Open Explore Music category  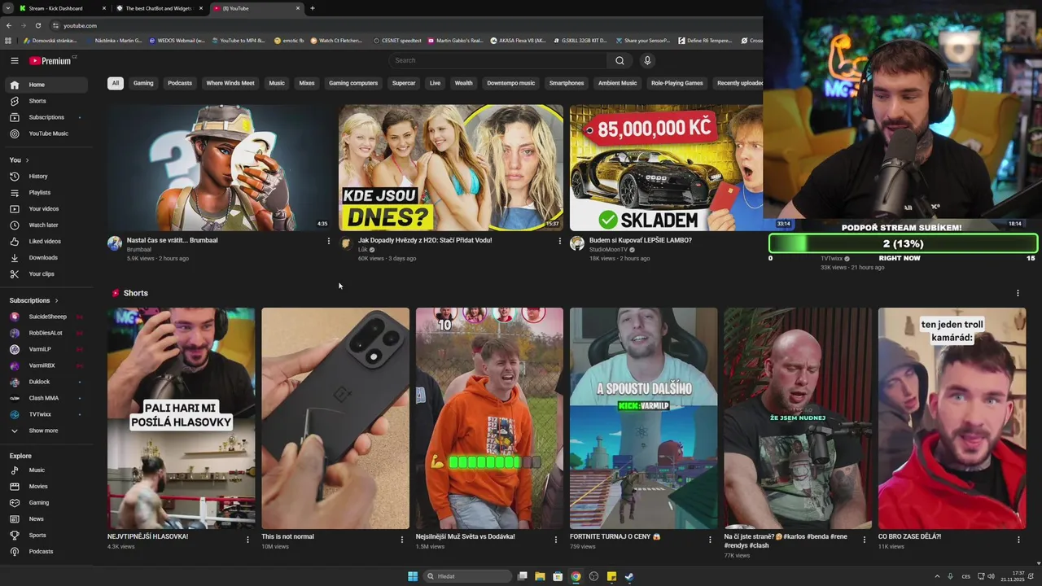pos(45,470)
